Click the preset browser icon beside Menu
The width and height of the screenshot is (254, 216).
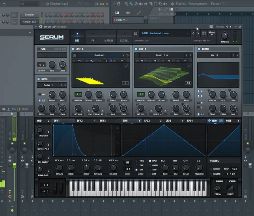(x=204, y=34)
